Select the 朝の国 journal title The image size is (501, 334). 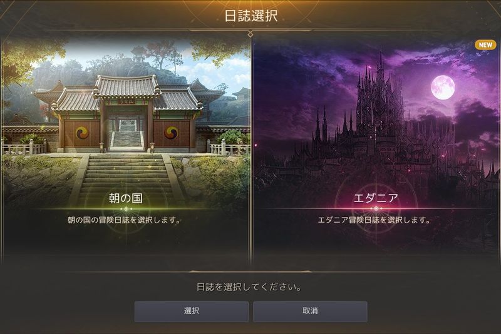click(126, 198)
